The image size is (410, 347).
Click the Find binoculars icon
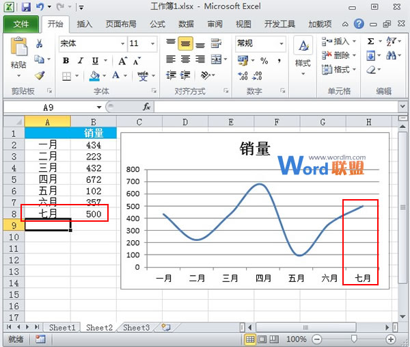391,55
